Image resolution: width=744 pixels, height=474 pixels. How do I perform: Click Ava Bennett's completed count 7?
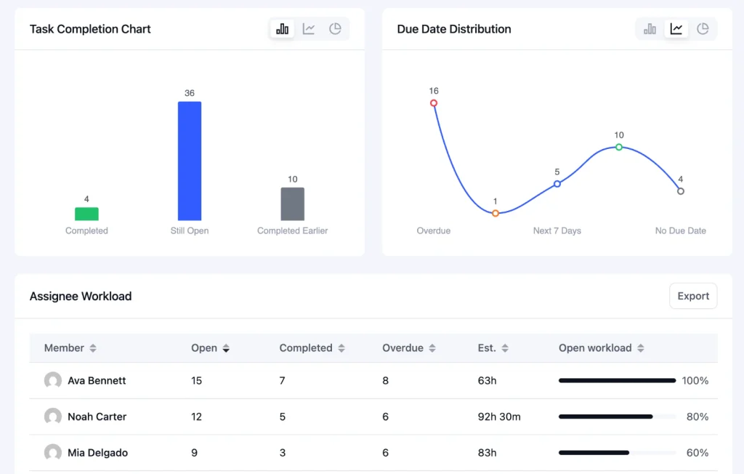tap(283, 380)
